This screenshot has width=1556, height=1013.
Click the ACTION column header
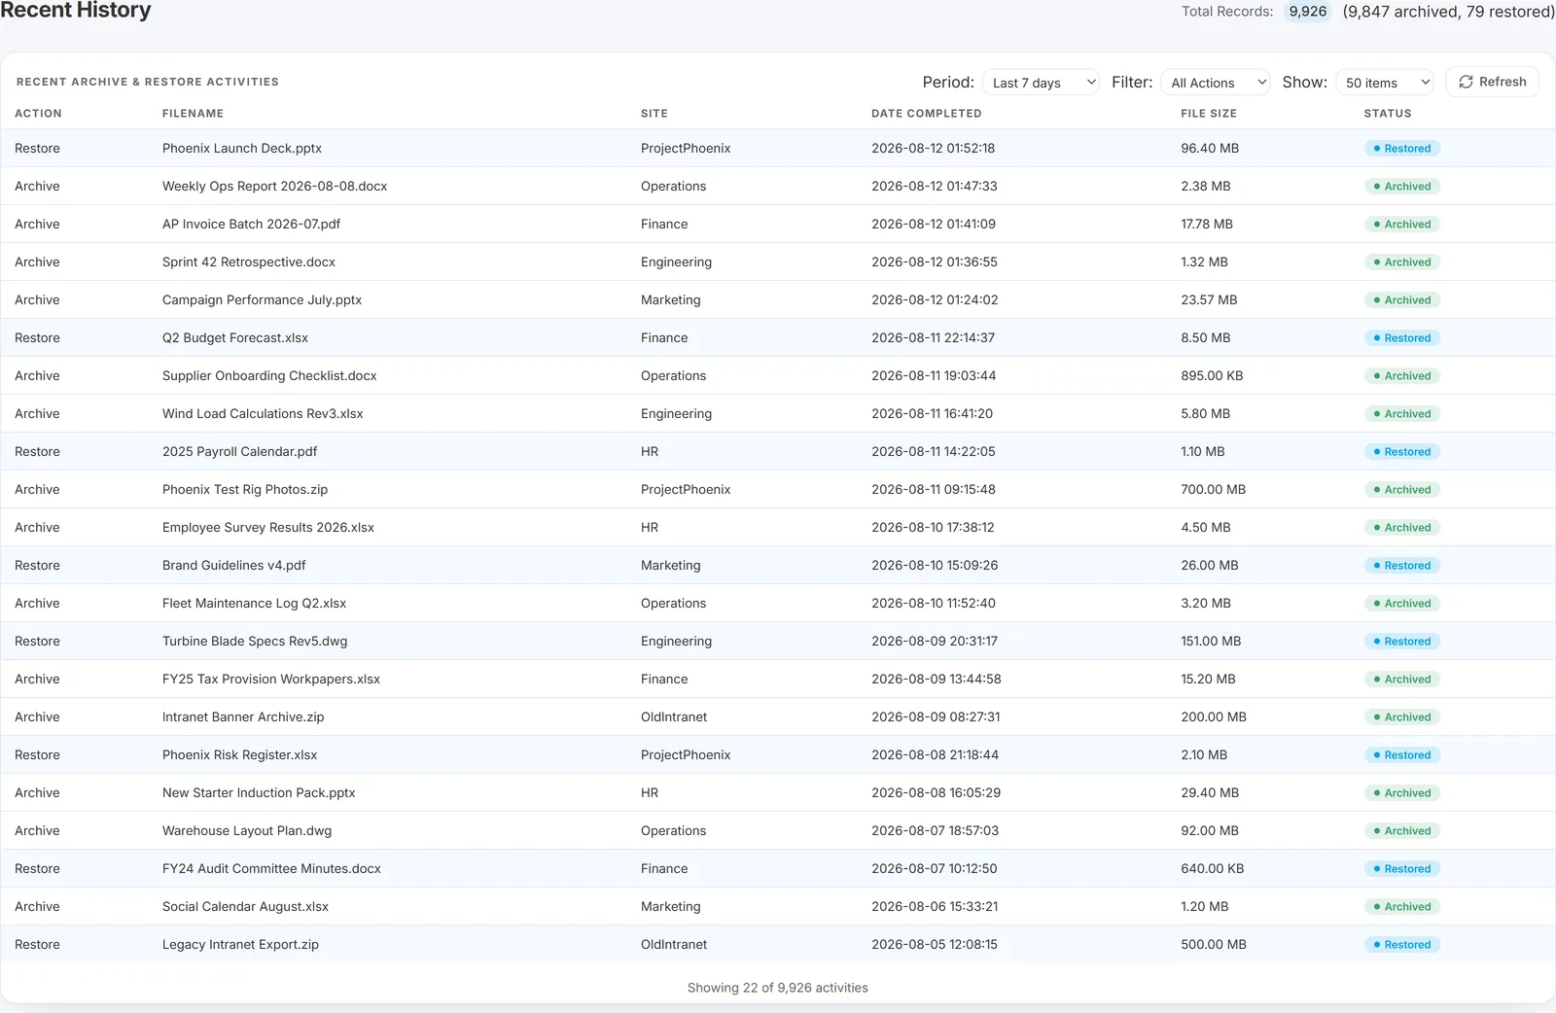[x=38, y=114]
